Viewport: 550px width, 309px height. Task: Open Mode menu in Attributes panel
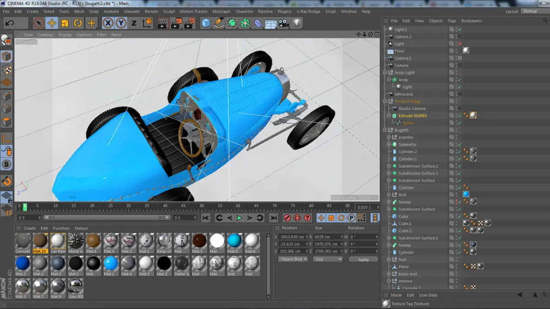396,295
